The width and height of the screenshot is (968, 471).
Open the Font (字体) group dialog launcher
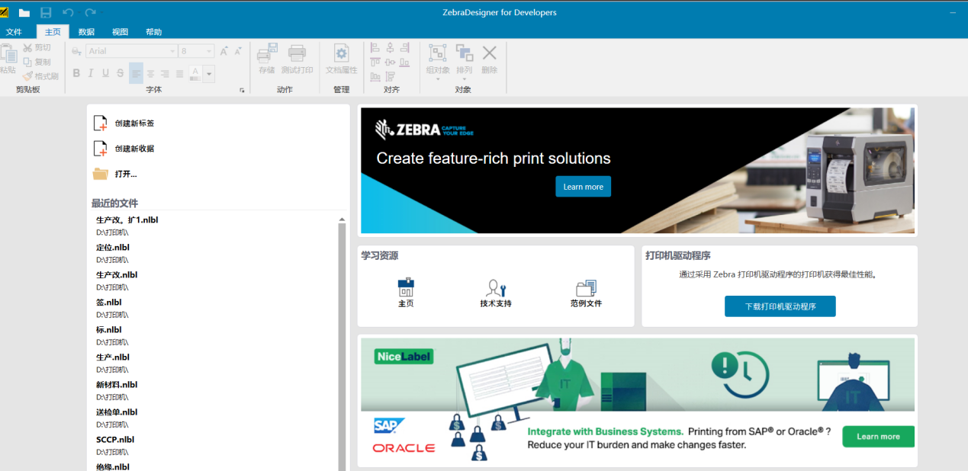[x=243, y=91]
